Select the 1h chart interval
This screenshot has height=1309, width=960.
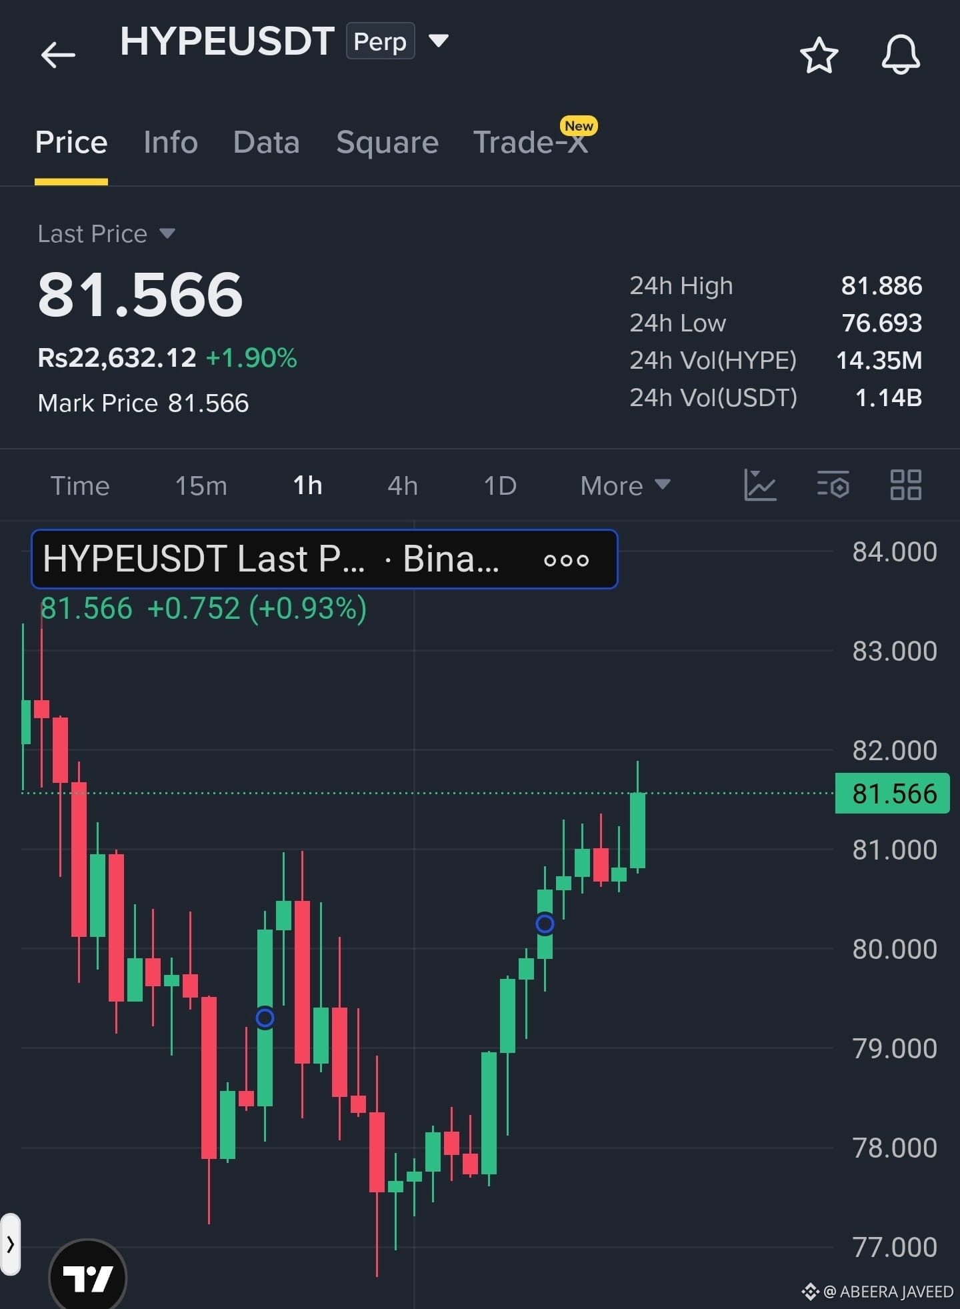click(307, 485)
